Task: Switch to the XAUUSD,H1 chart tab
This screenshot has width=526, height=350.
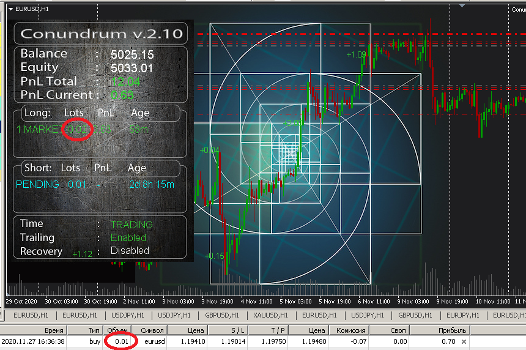Action: tap(270, 315)
